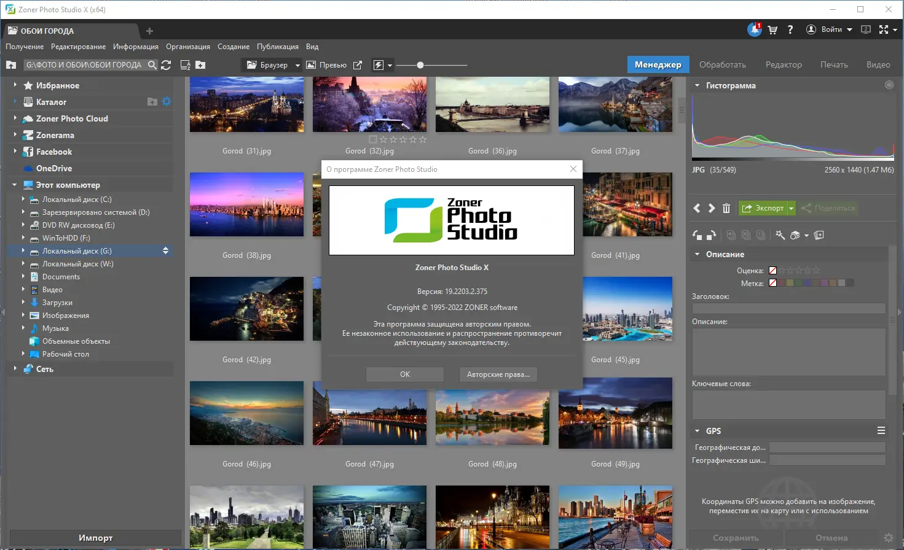
Task: Click the second monitor icon
Action: [x=866, y=29]
